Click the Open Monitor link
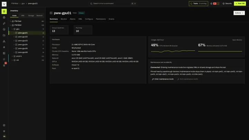Image resolution: width=249 pixels, height=140 pixels. (x=237, y=40)
